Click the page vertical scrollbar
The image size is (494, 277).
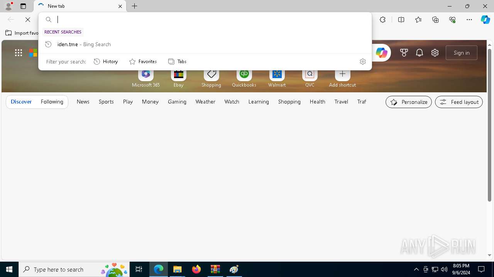[490, 125]
